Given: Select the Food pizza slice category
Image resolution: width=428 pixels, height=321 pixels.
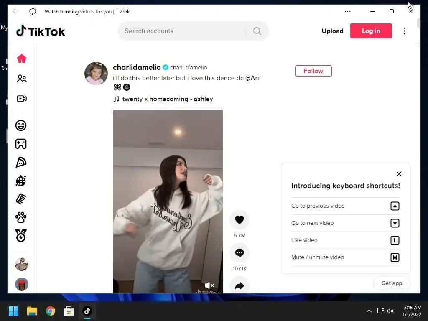Looking at the screenshot, I should tap(21, 162).
